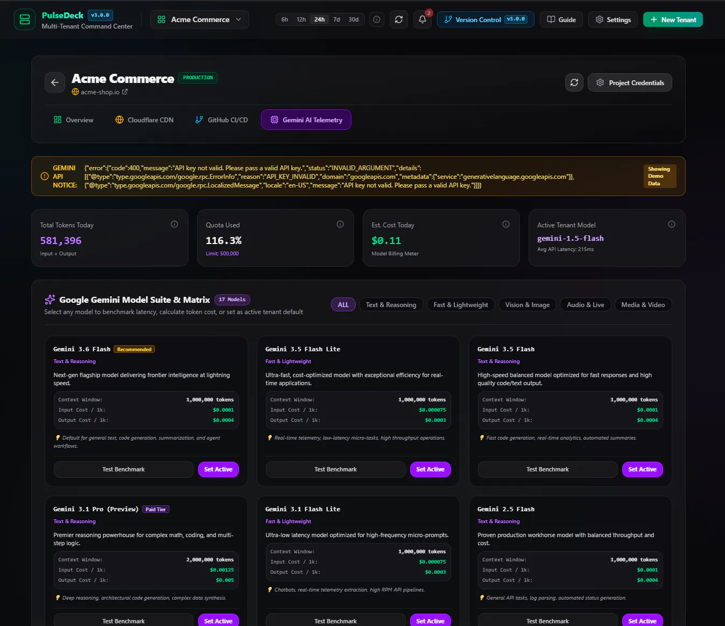Filter models by Text & Reasoning
The height and width of the screenshot is (626, 725).
391,305
